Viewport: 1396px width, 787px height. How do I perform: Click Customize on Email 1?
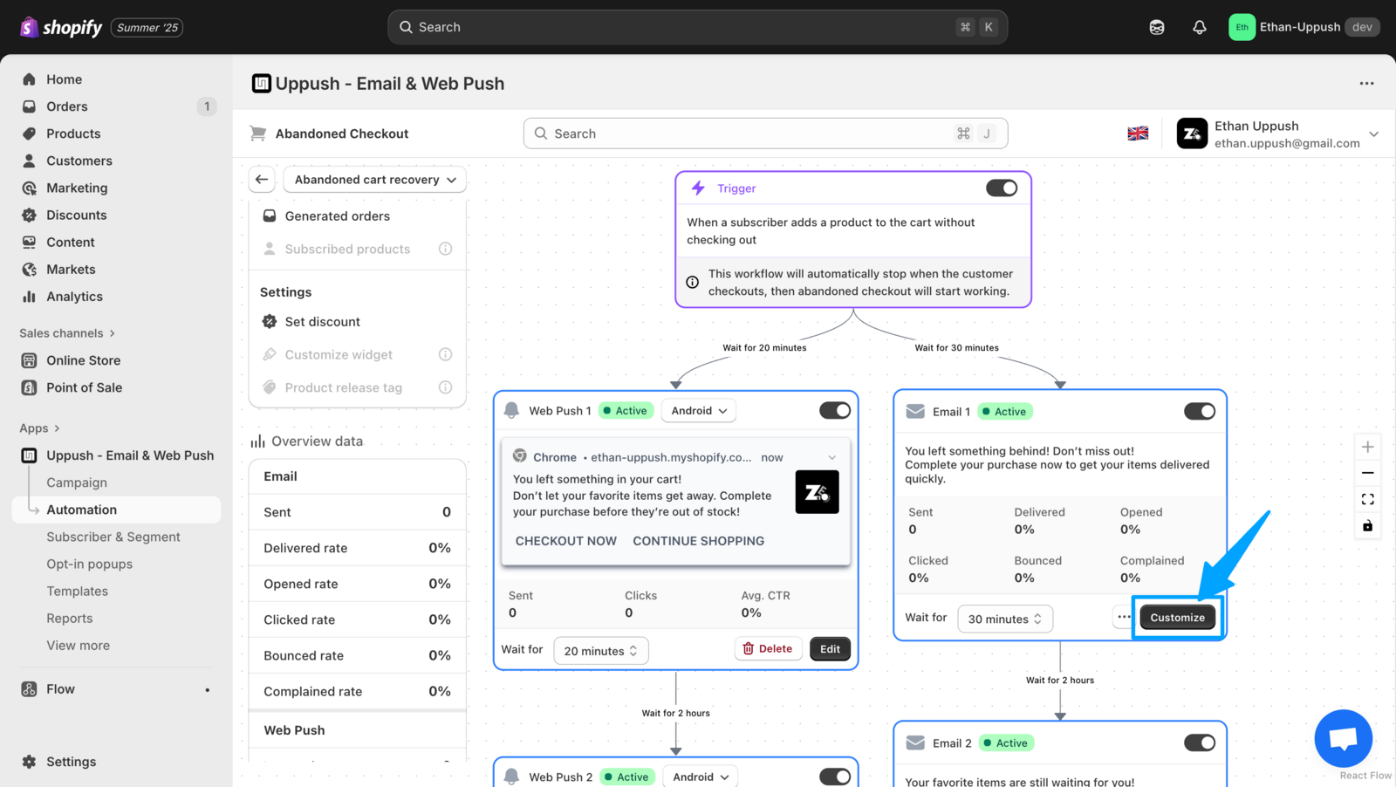tap(1177, 618)
